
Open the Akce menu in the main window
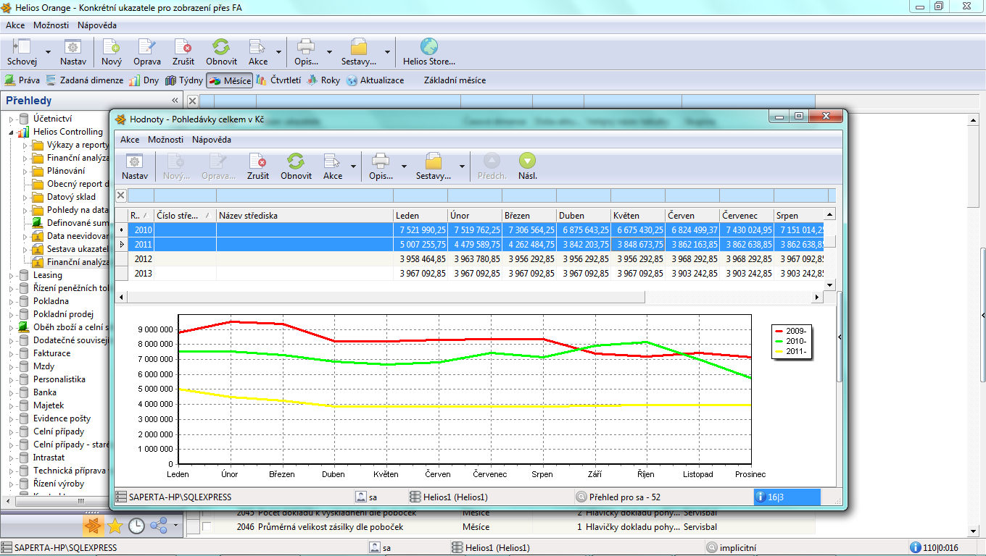tap(15, 25)
